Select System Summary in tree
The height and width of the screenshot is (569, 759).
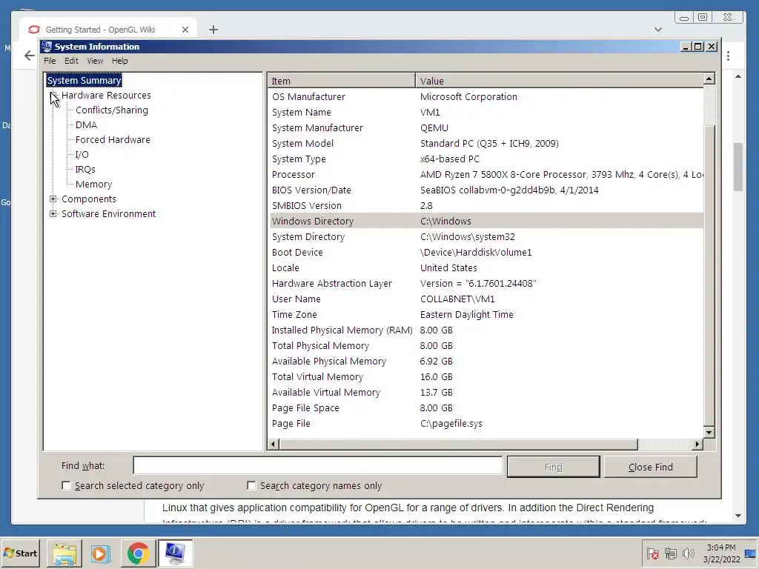coord(84,80)
